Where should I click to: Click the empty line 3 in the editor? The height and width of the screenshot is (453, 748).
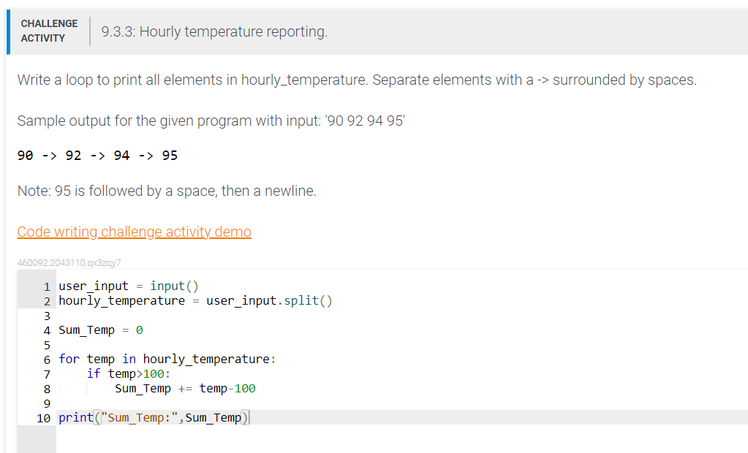coord(110,315)
